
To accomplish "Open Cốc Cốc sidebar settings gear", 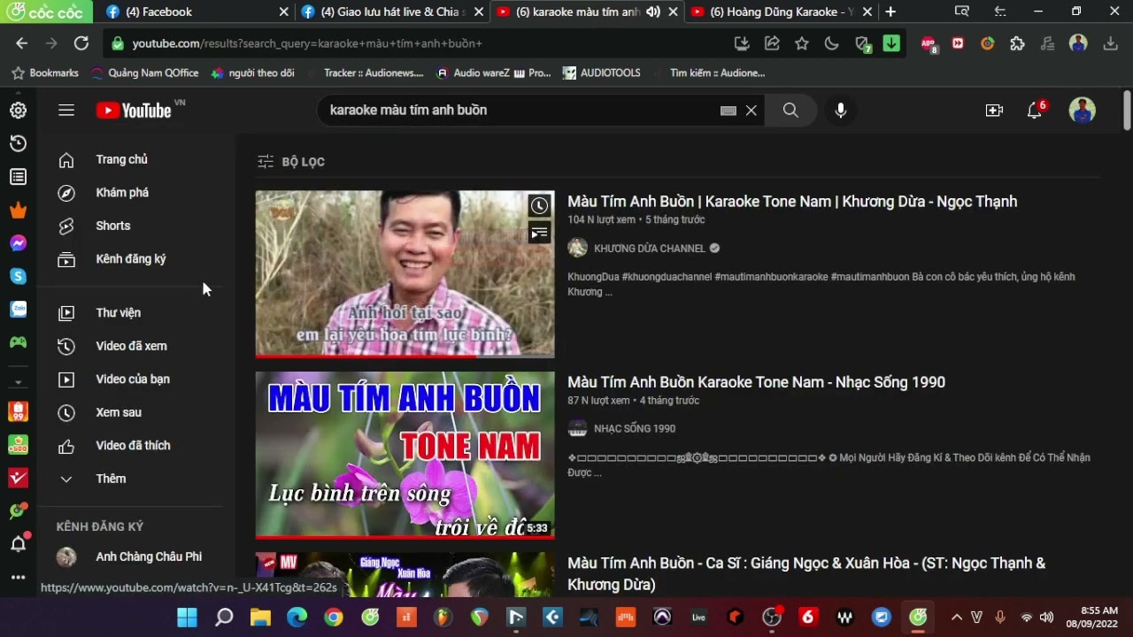I will coord(18,111).
